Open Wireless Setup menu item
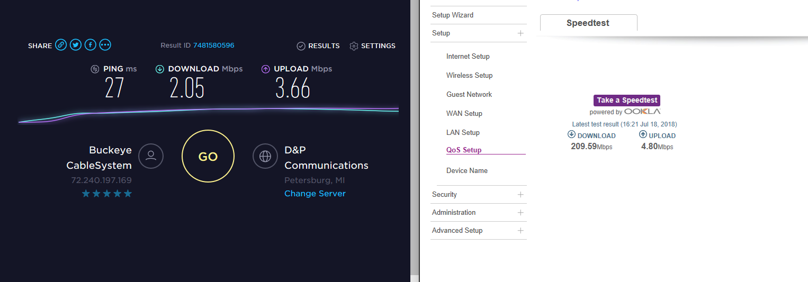The height and width of the screenshot is (282, 808). pyautogui.click(x=469, y=76)
